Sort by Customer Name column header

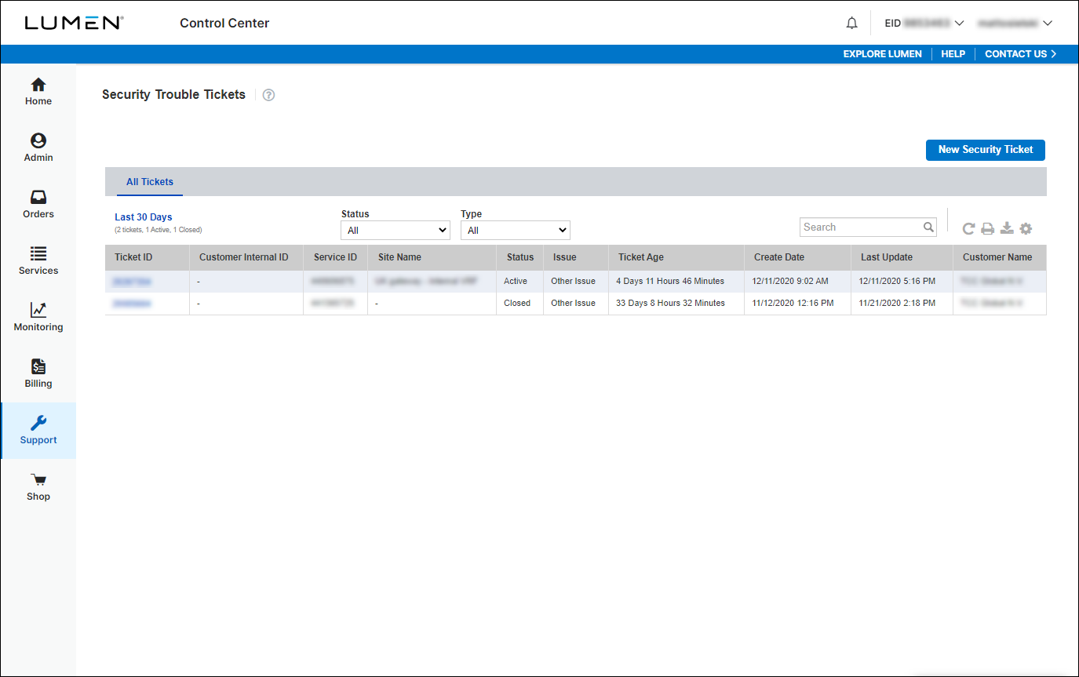pyautogui.click(x=997, y=257)
